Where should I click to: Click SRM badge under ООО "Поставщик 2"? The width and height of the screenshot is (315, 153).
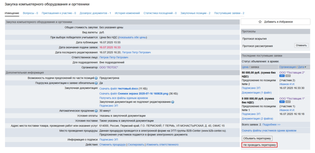[x=282, y=76]
